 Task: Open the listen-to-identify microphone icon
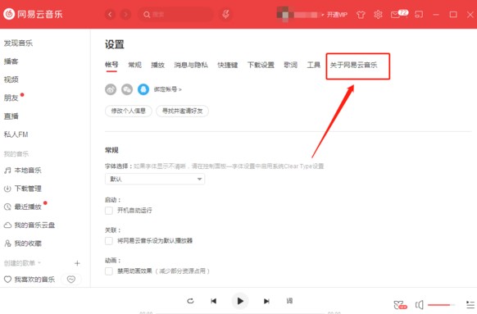225,14
